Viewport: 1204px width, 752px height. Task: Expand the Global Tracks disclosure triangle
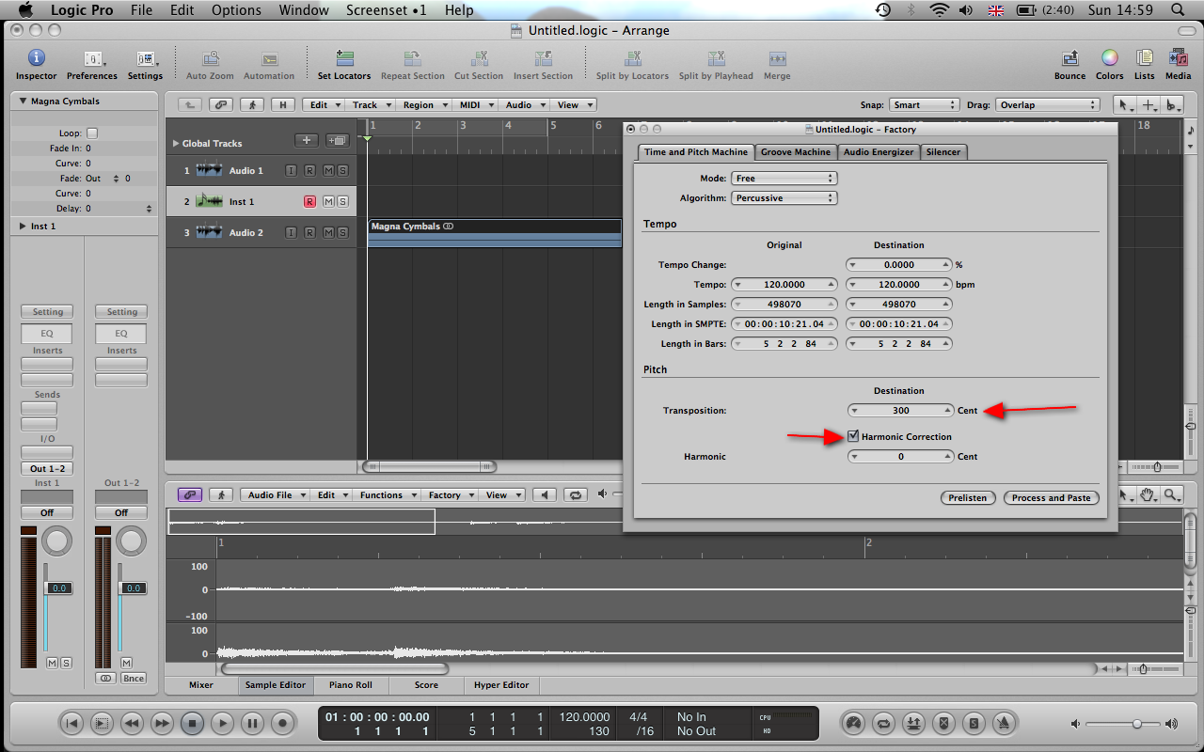click(x=175, y=144)
